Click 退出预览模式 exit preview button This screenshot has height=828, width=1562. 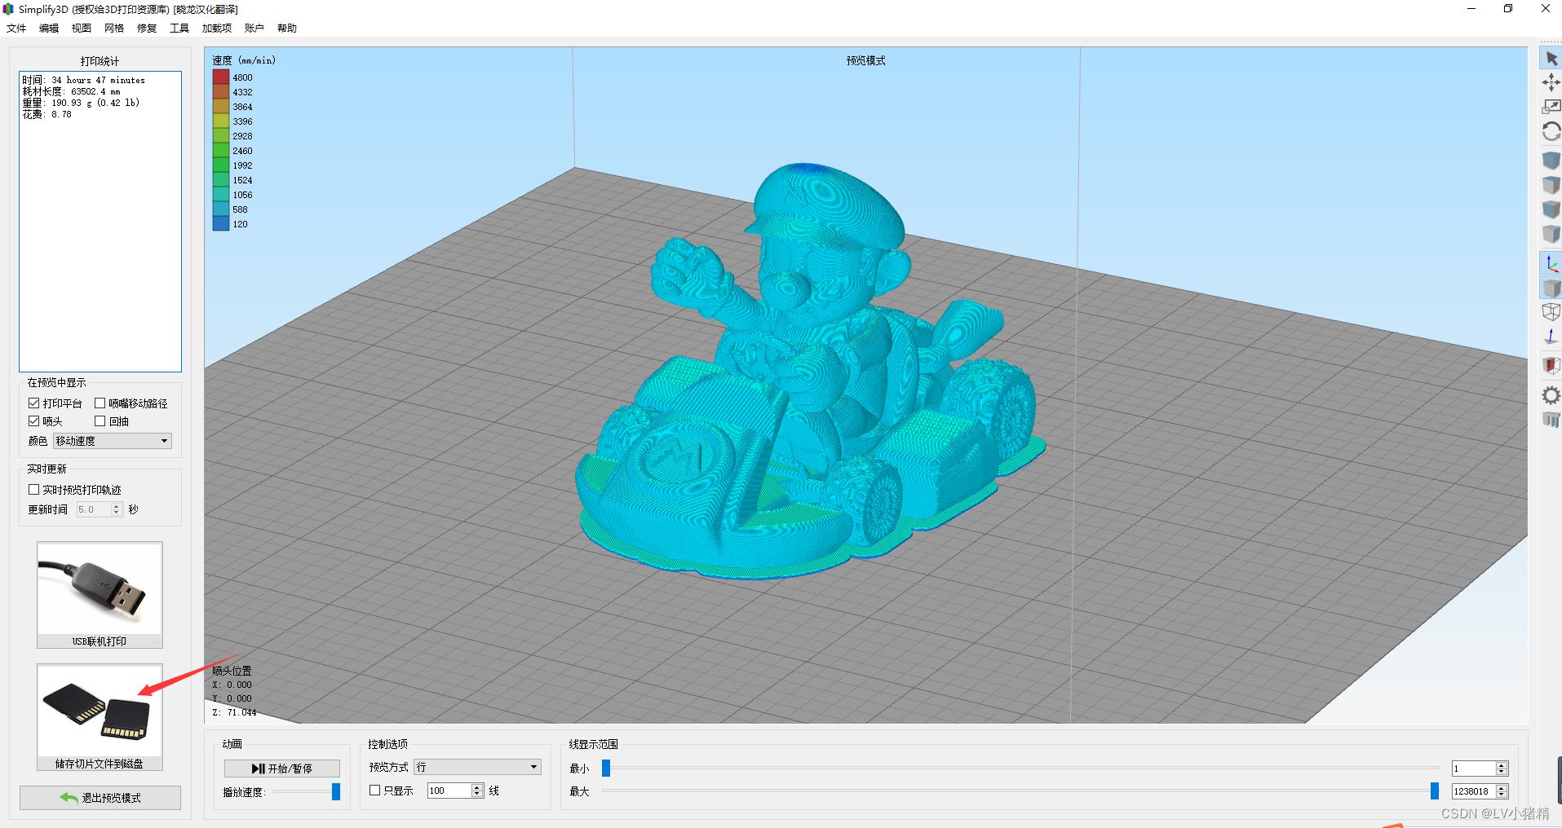[x=100, y=798]
